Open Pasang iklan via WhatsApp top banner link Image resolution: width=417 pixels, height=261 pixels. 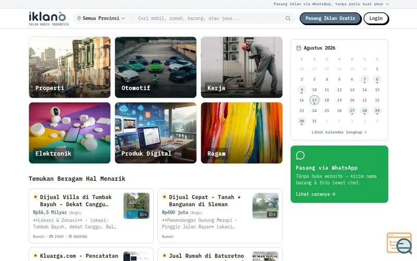click(331, 4)
